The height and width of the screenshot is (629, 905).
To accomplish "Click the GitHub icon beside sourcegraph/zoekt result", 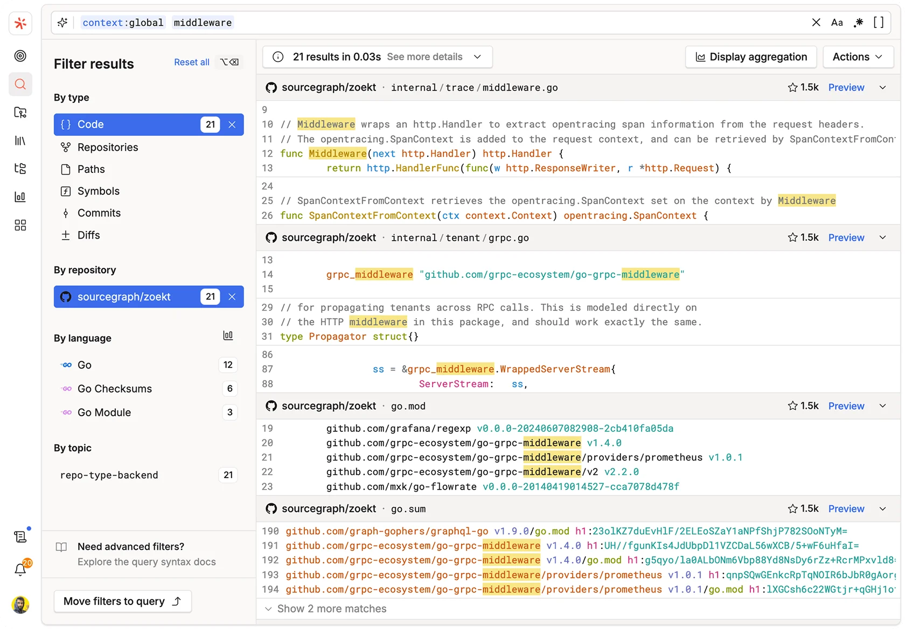I will pyautogui.click(x=271, y=87).
